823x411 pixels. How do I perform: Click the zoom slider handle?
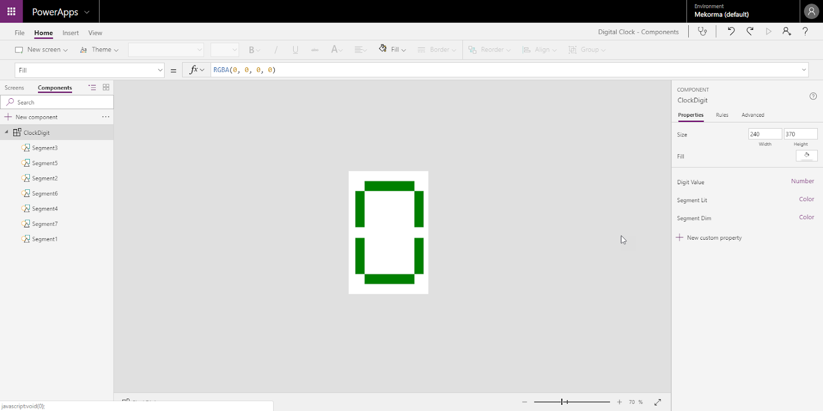tap(563, 402)
